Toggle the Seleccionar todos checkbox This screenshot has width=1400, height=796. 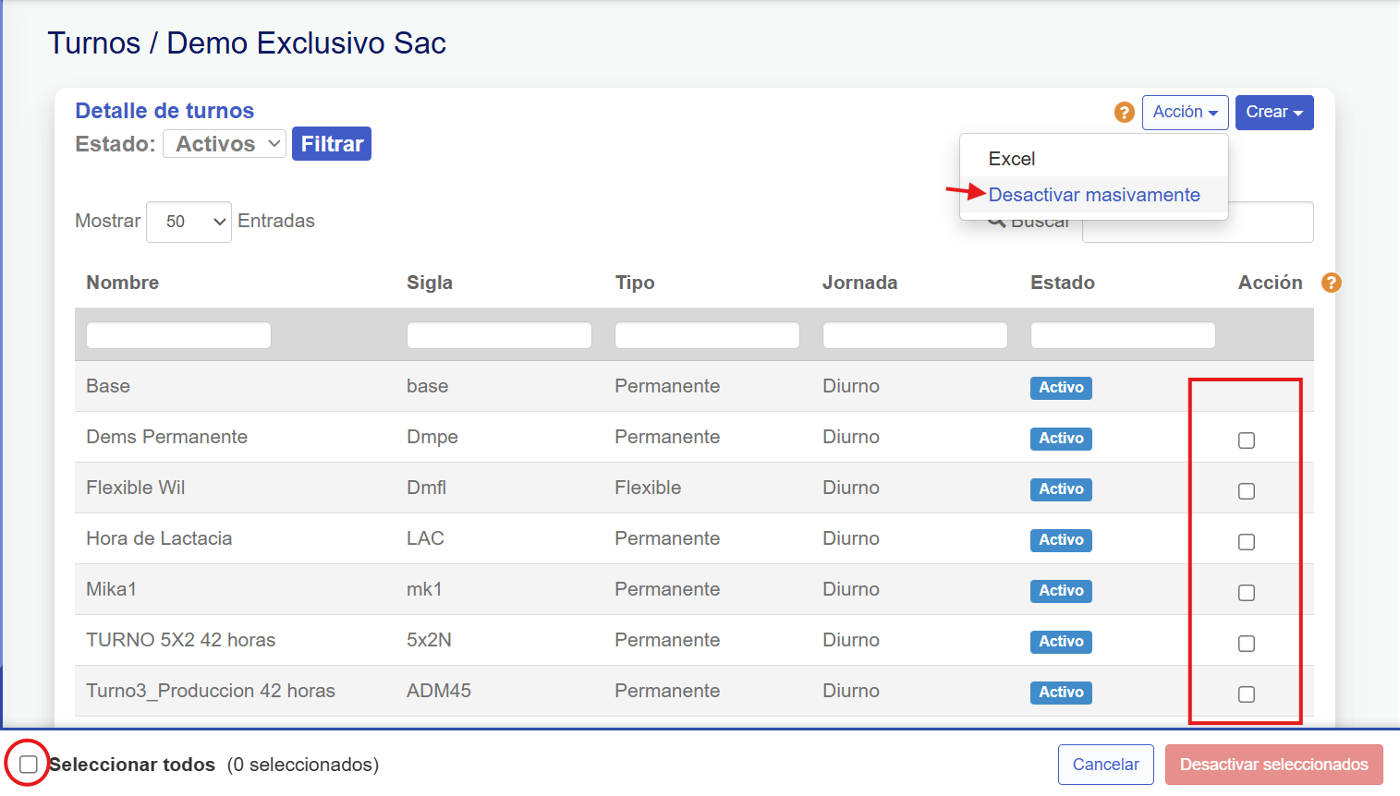29,765
